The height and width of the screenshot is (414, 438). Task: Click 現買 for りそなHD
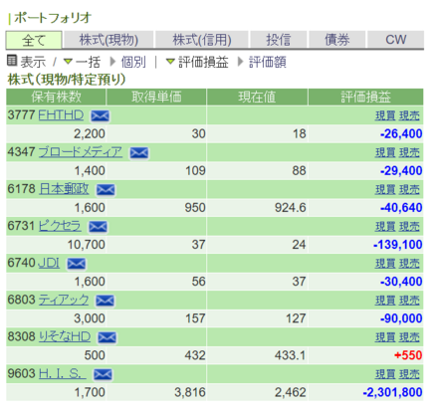pyautogui.click(x=385, y=337)
